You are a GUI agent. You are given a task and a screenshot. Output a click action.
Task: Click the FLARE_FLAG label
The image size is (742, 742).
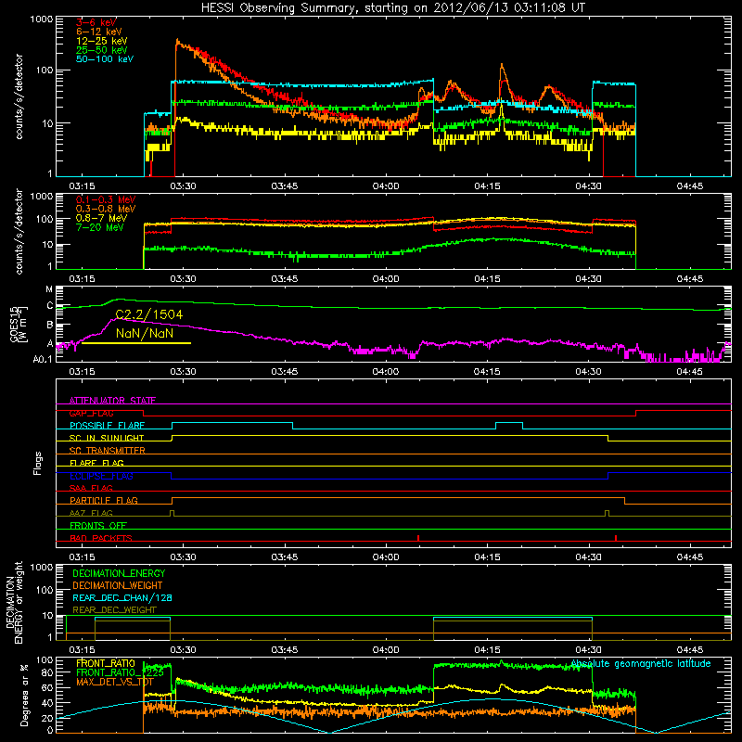(96, 463)
